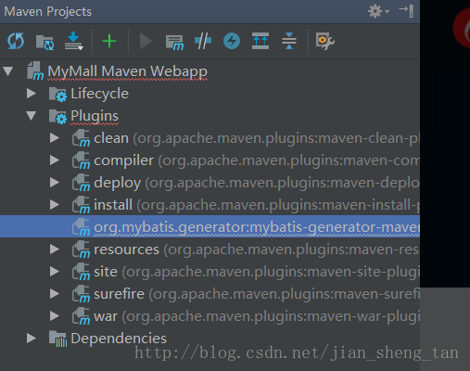
Task: Select the site plugin row
Action: [x=210, y=272]
